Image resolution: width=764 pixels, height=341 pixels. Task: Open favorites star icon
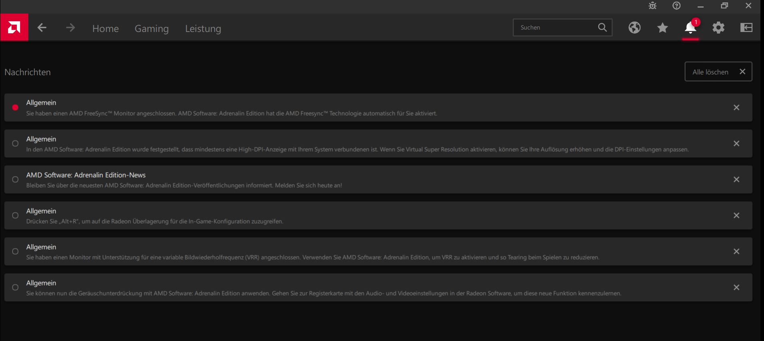click(663, 28)
